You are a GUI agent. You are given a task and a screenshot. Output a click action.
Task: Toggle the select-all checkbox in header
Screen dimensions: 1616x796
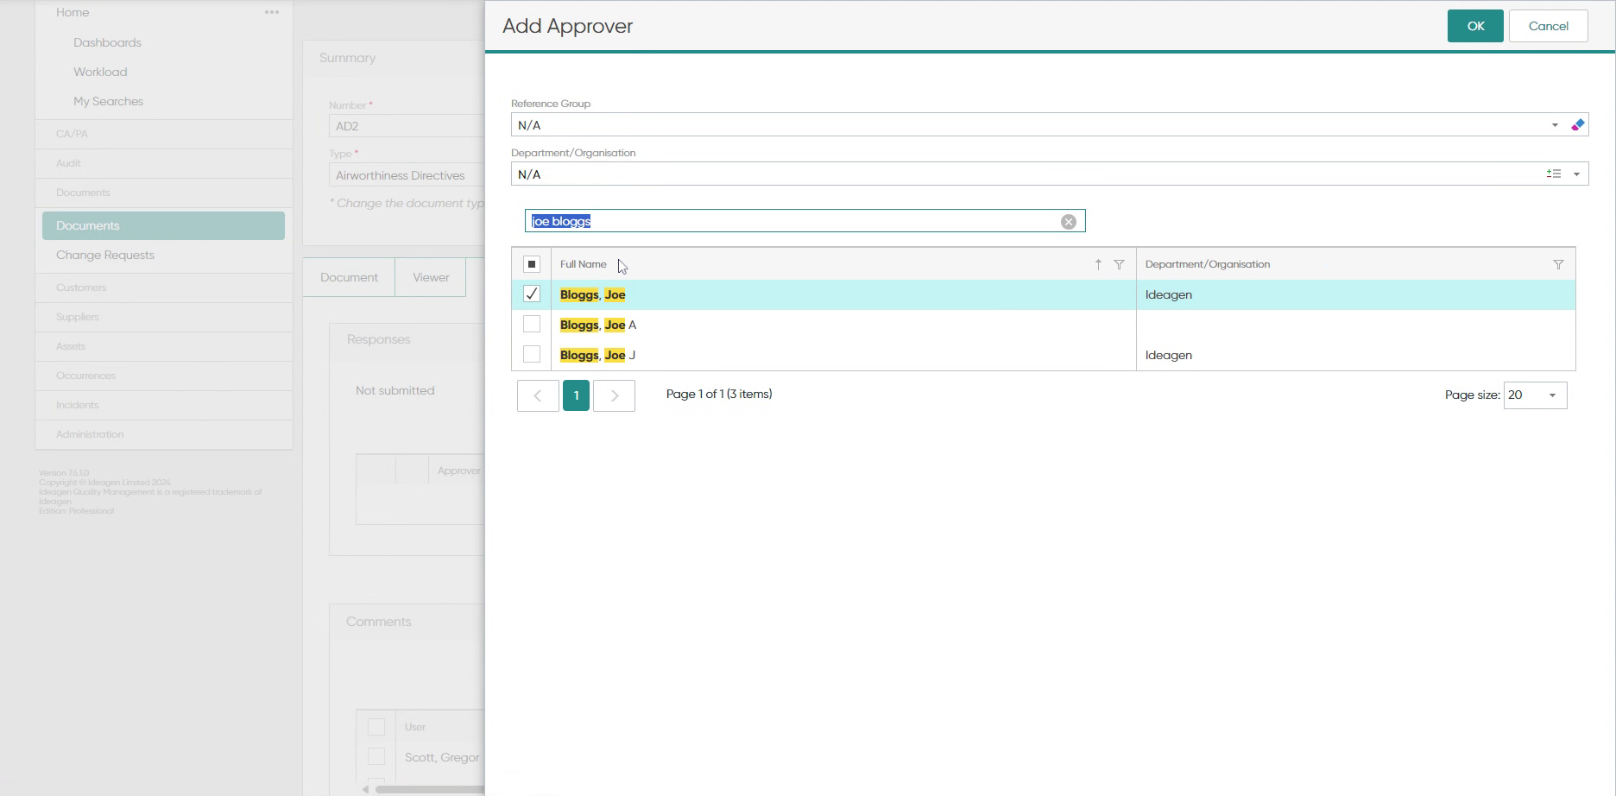(x=532, y=264)
